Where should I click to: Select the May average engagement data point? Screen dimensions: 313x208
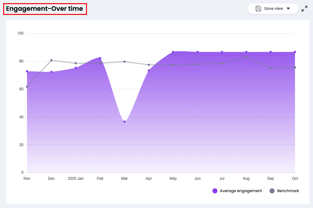pos(173,52)
